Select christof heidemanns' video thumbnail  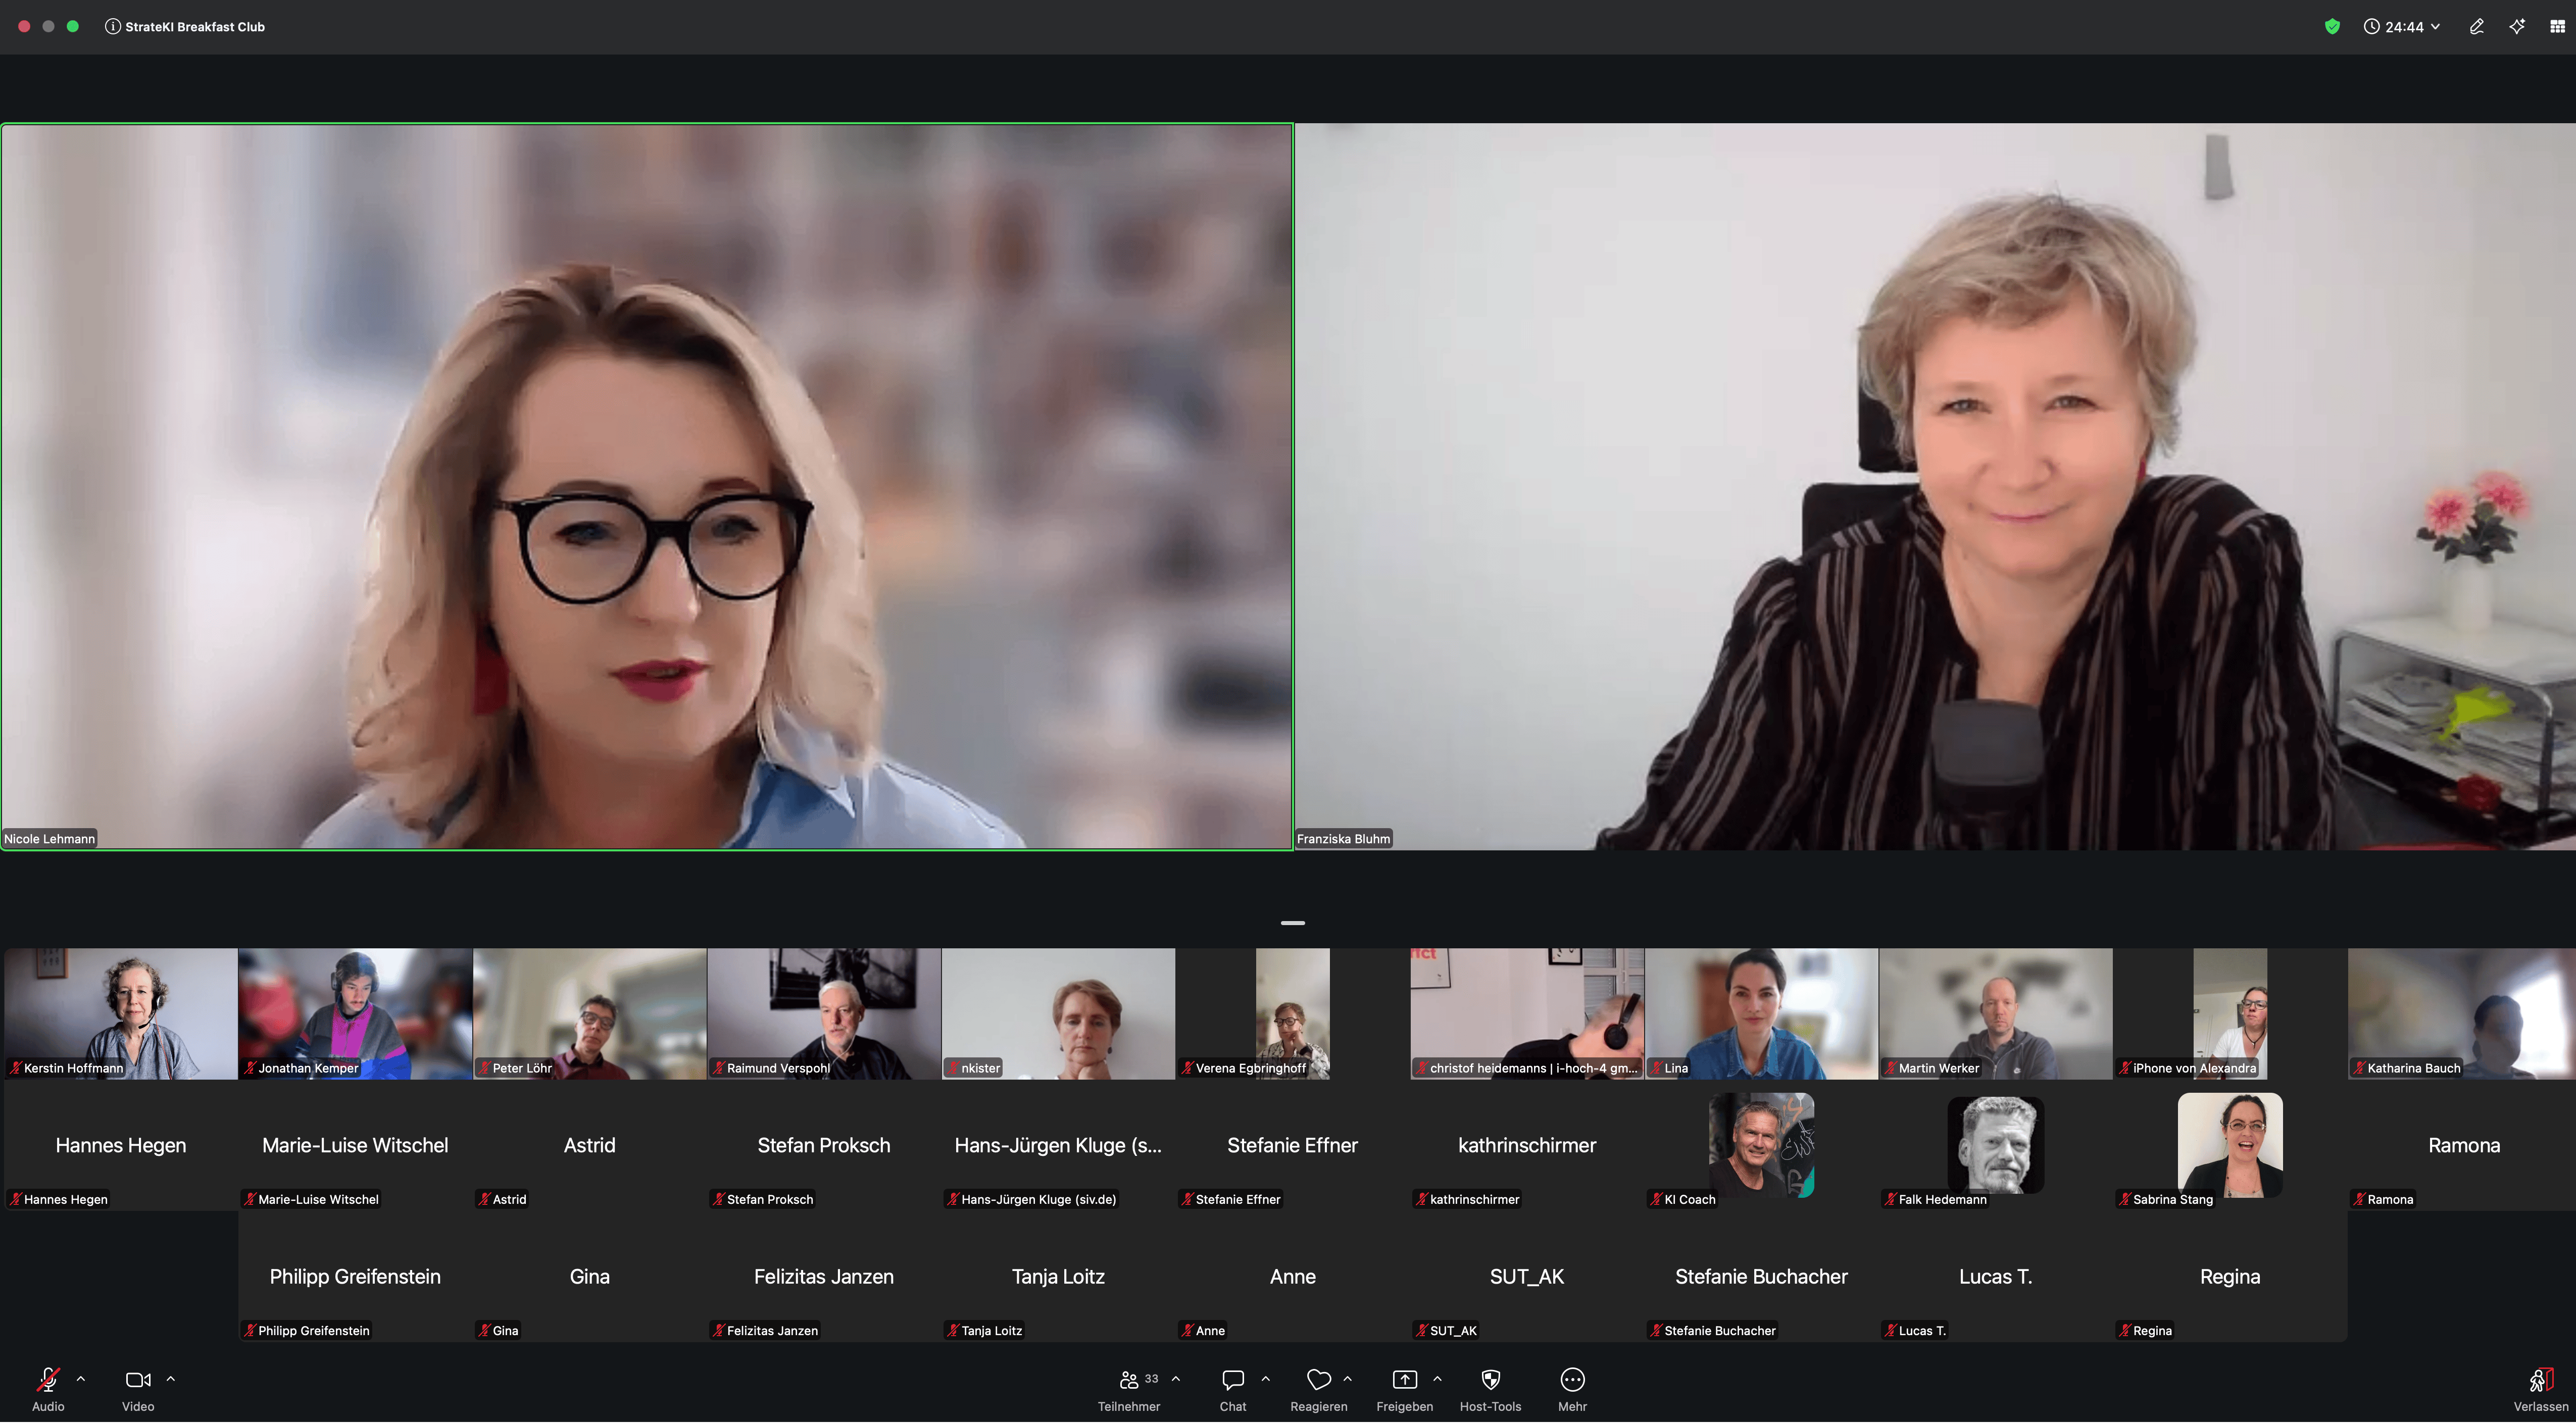coord(1527,1014)
